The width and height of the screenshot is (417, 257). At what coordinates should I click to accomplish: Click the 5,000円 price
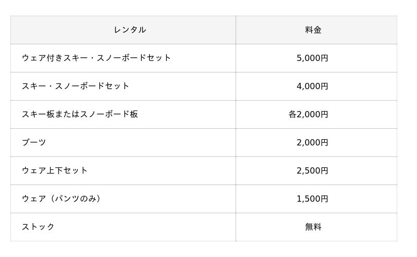click(312, 58)
